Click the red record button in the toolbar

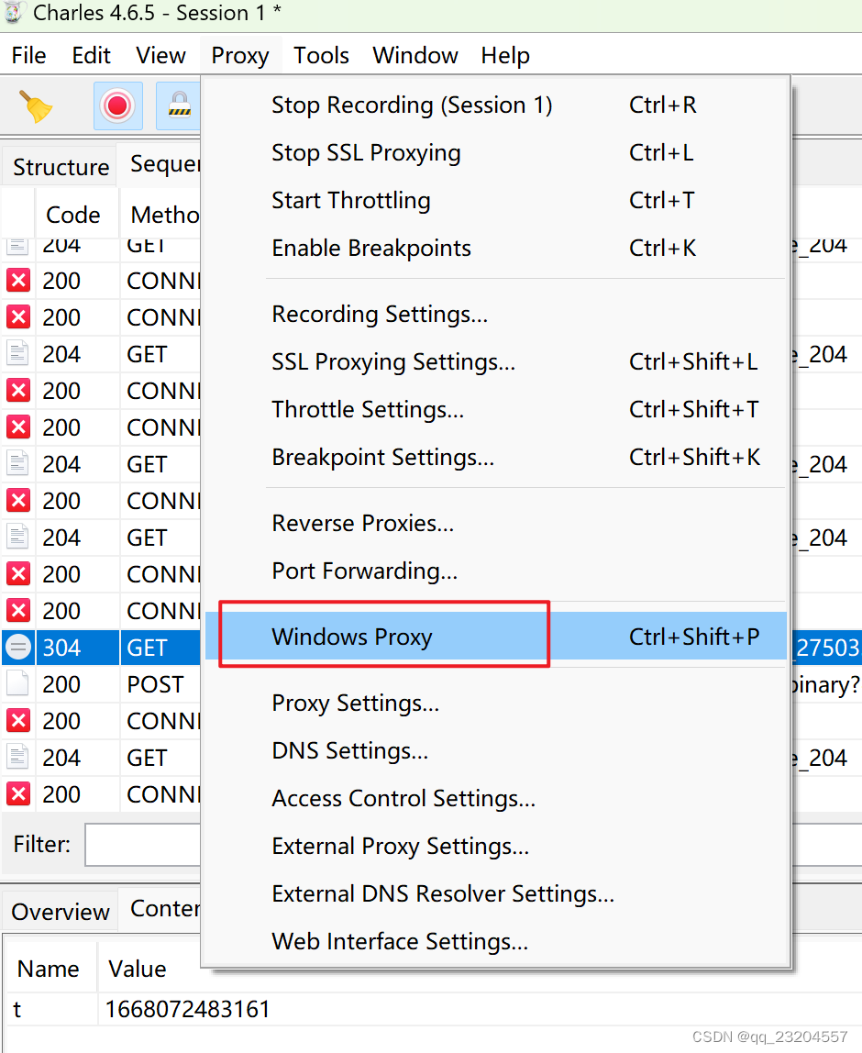(117, 105)
